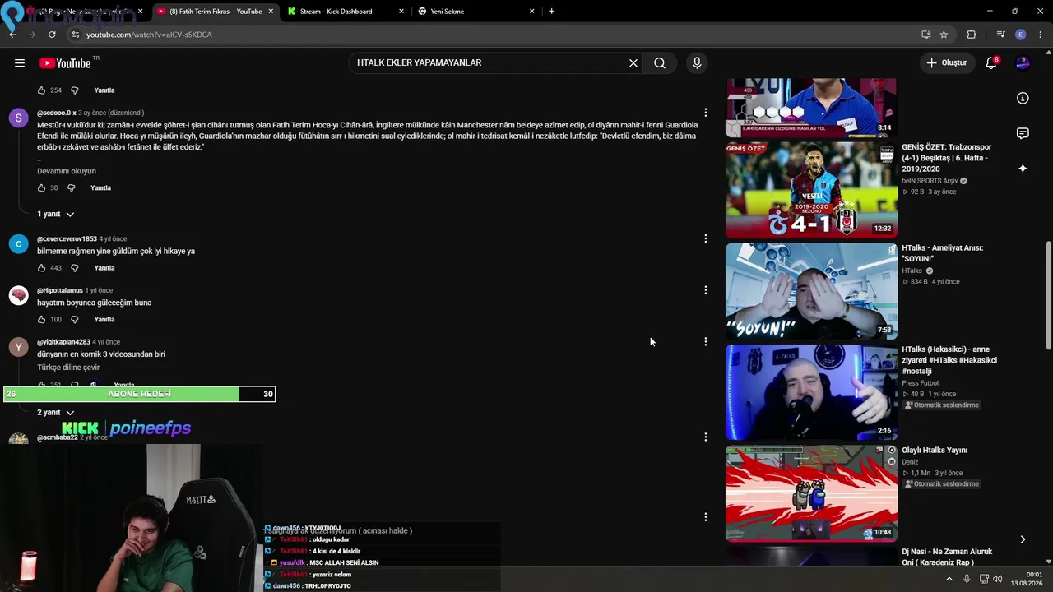Reply to @sedooo.0-x with Yanıtla
This screenshot has width=1053, height=592.
click(x=100, y=188)
